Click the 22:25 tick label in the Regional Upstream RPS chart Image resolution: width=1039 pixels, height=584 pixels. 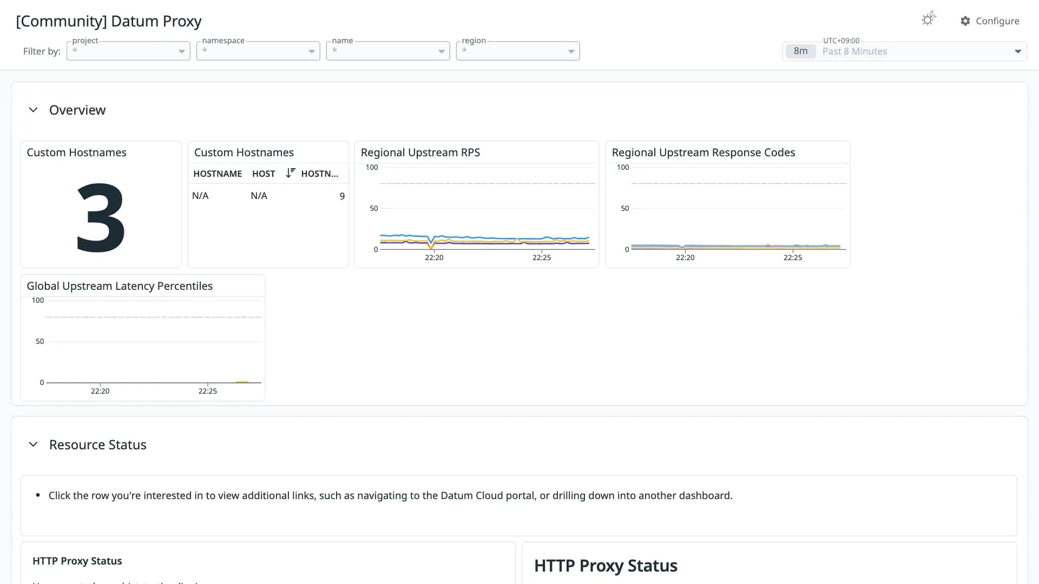542,257
